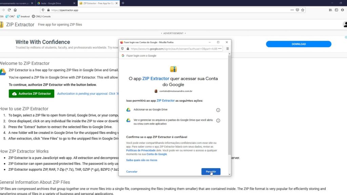This screenshot has height=195, width=347.
Task: Open the CML2-Console bookmark
Action: (x=41, y=16)
